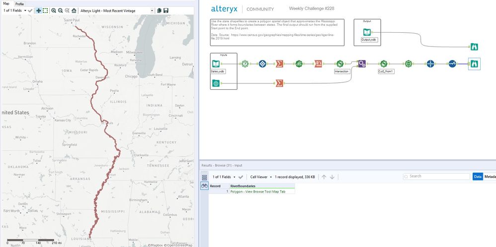The width and height of the screenshot is (496, 247).
Task: Select record row number 1
Action: click(x=219, y=191)
